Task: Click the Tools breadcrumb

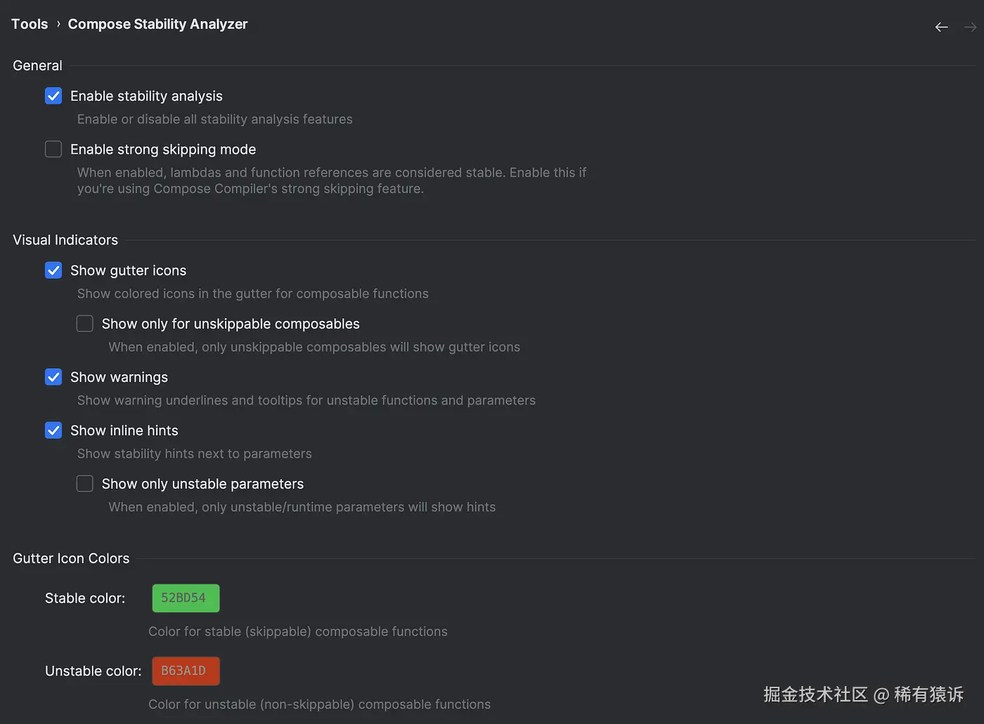Action: point(30,24)
